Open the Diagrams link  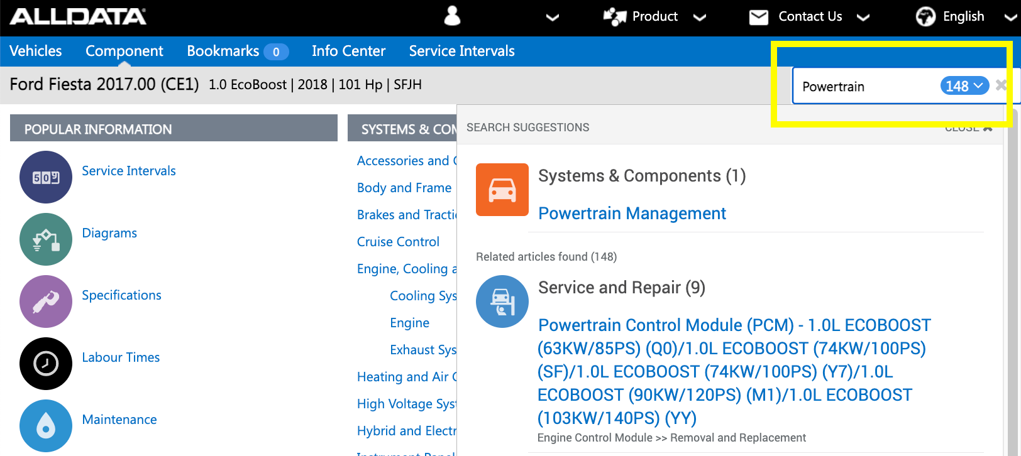(x=109, y=233)
